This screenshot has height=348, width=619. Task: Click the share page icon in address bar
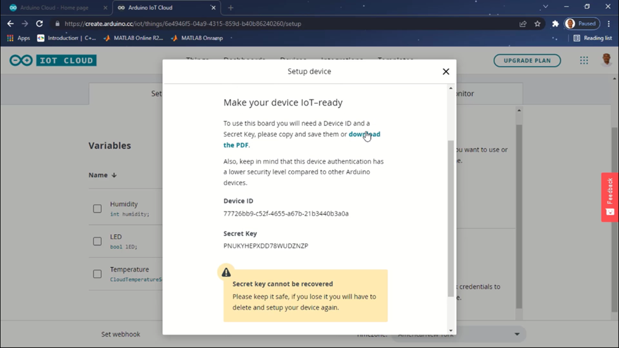point(523,24)
